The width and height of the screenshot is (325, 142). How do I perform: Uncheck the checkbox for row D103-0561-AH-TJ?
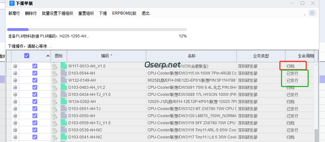[35, 109]
